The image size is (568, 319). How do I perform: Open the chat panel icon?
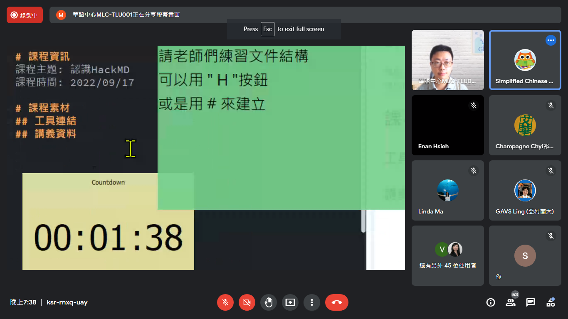(531, 302)
